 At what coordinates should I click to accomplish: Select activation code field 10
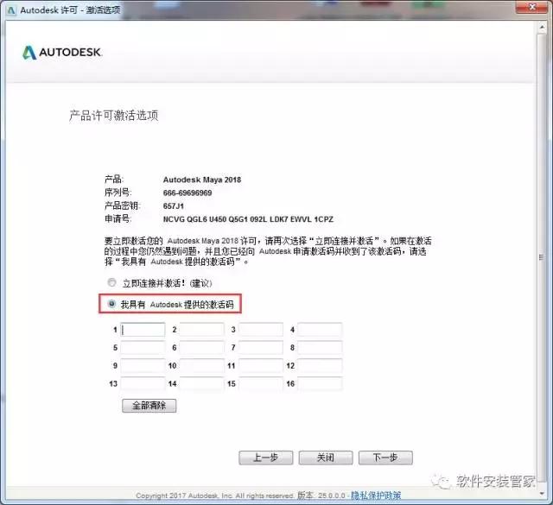click(201, 366)
